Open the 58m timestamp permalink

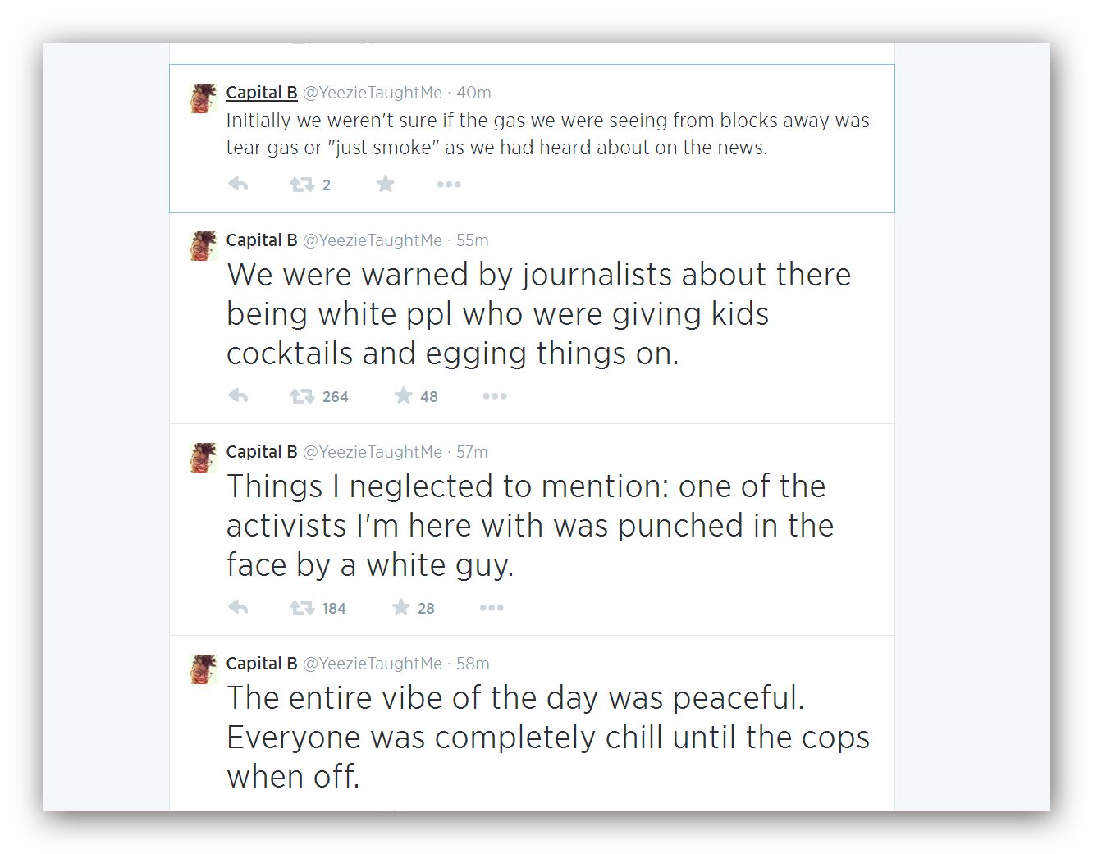(x=473, y=664)
